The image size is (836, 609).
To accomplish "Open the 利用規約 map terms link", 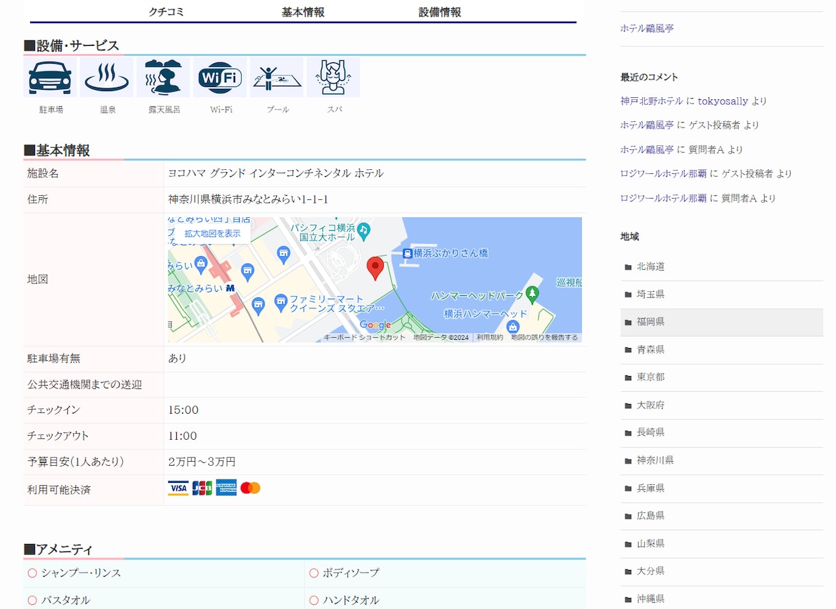I will tap(490, 337).
